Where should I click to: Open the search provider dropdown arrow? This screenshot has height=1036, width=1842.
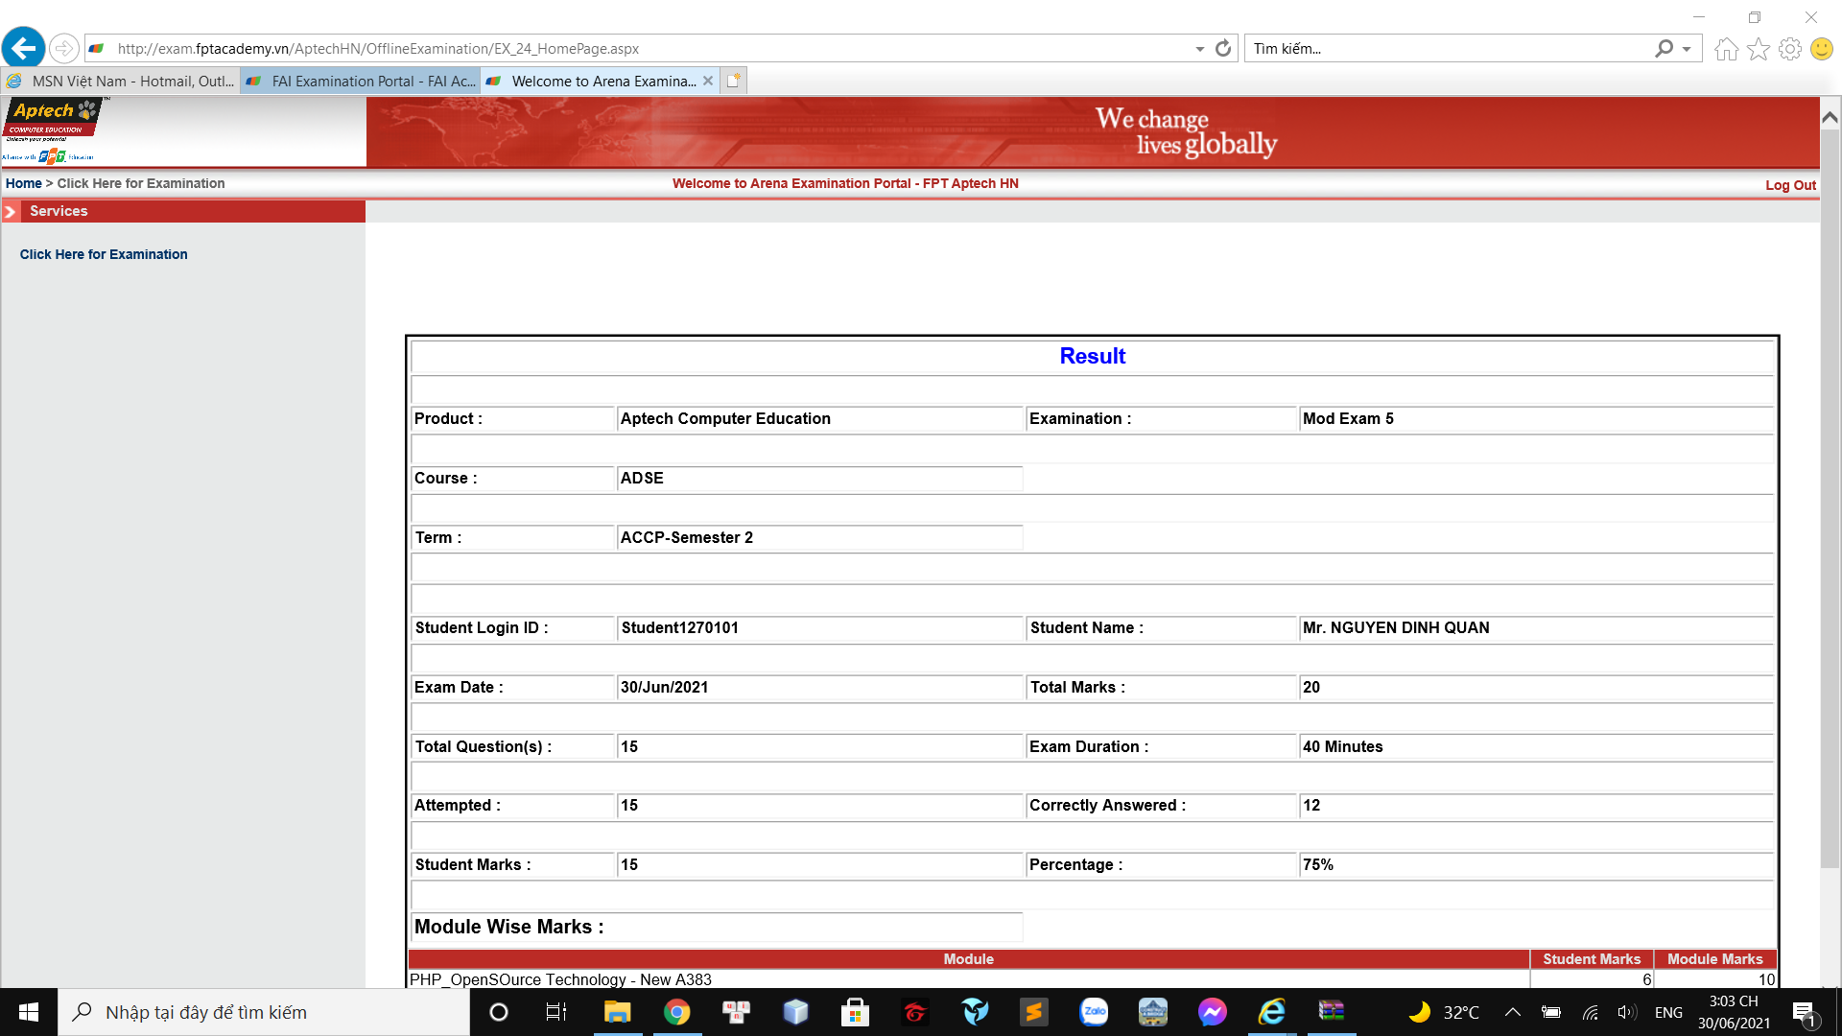click(1687, 49)
